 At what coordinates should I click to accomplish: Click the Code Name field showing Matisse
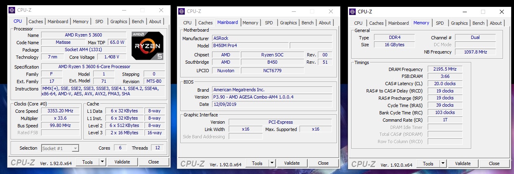[x=63, y=42]
